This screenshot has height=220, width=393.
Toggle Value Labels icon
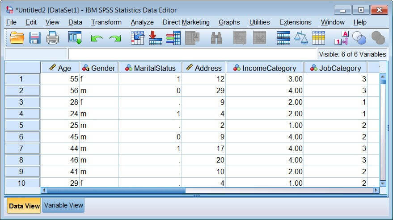342,38
